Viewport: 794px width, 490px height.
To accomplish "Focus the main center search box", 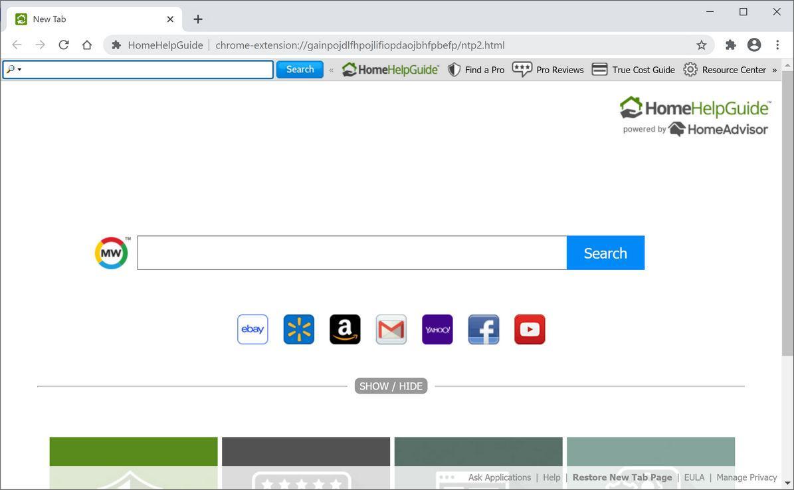I will tap(352, 253).
